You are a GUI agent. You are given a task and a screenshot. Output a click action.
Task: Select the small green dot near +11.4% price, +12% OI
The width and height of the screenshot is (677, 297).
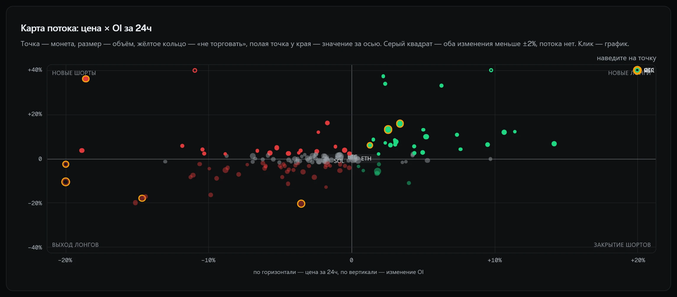515,132
